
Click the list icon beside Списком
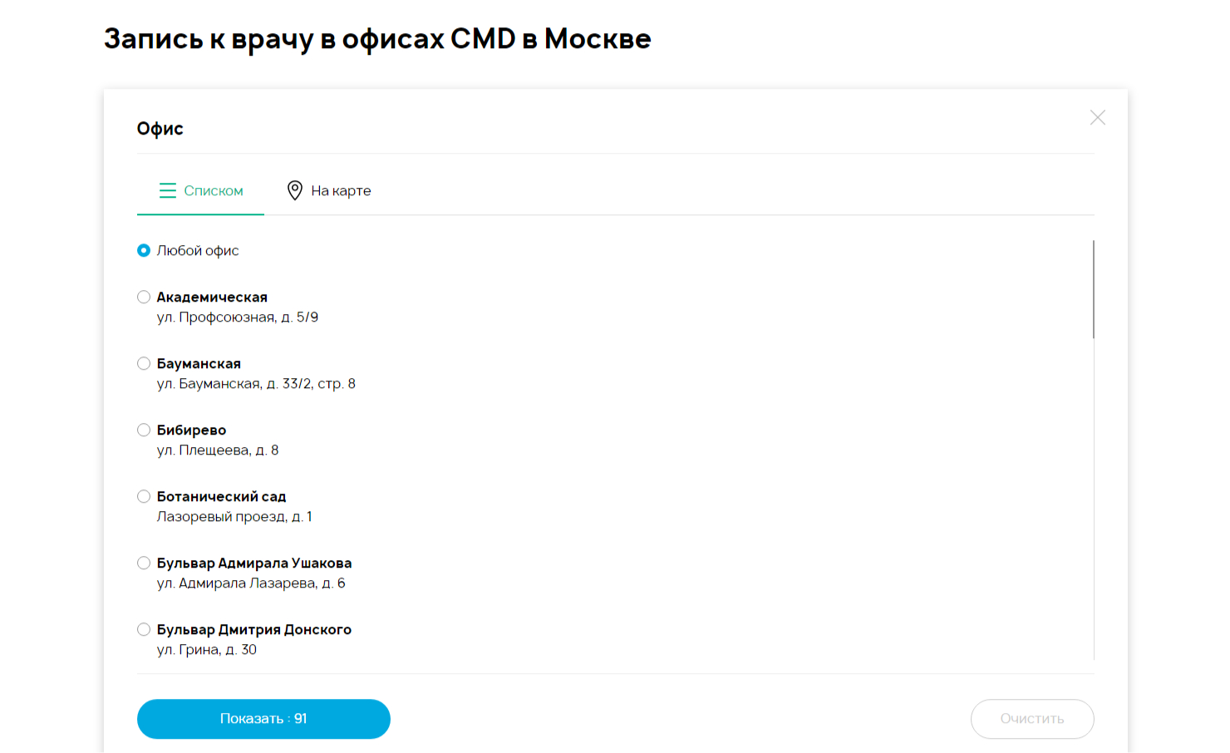(x=168, y=191)
